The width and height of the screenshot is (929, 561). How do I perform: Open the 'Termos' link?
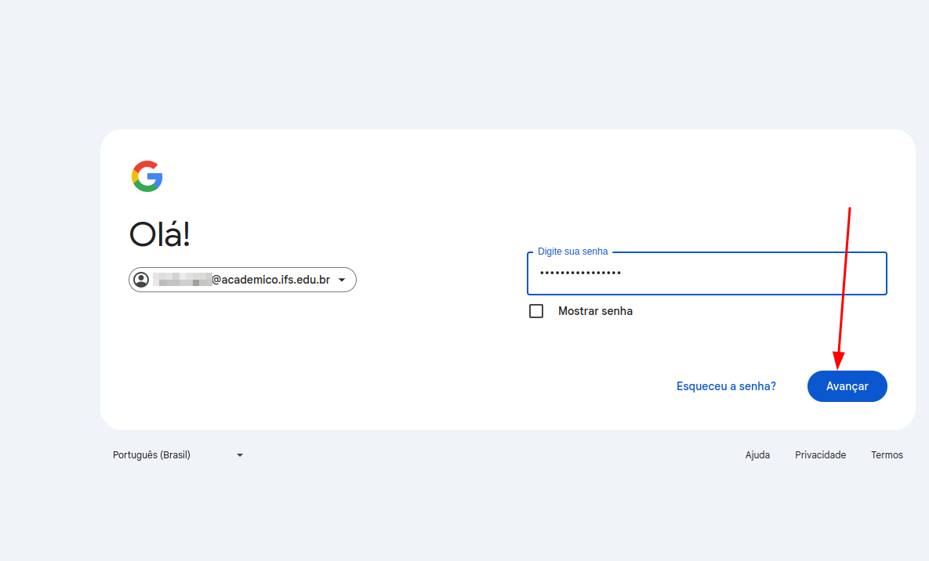coord(887,455)
